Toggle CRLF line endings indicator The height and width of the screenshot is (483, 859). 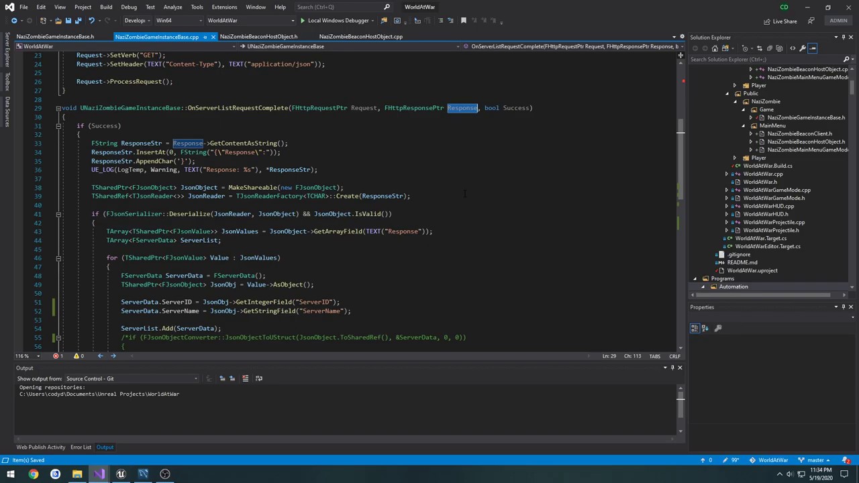[674, 356]
